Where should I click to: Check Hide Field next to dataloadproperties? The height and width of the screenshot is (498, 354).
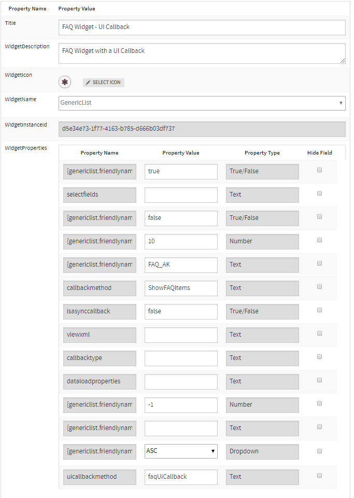point(319,380)
